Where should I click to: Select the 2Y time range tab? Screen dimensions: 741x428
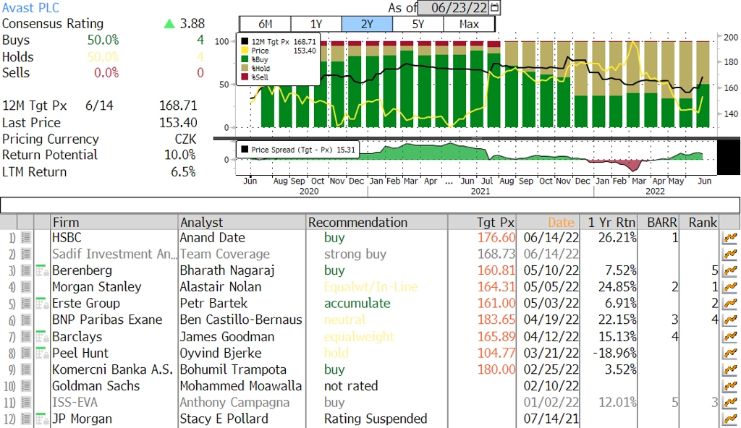pos(367,24)
